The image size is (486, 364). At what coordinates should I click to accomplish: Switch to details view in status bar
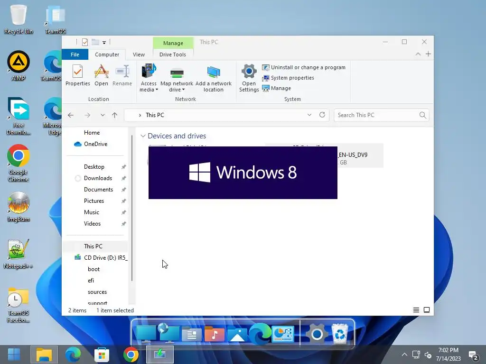[x=416, y=310]
